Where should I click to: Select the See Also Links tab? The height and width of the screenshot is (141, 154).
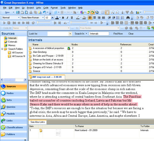coord(37,122)
